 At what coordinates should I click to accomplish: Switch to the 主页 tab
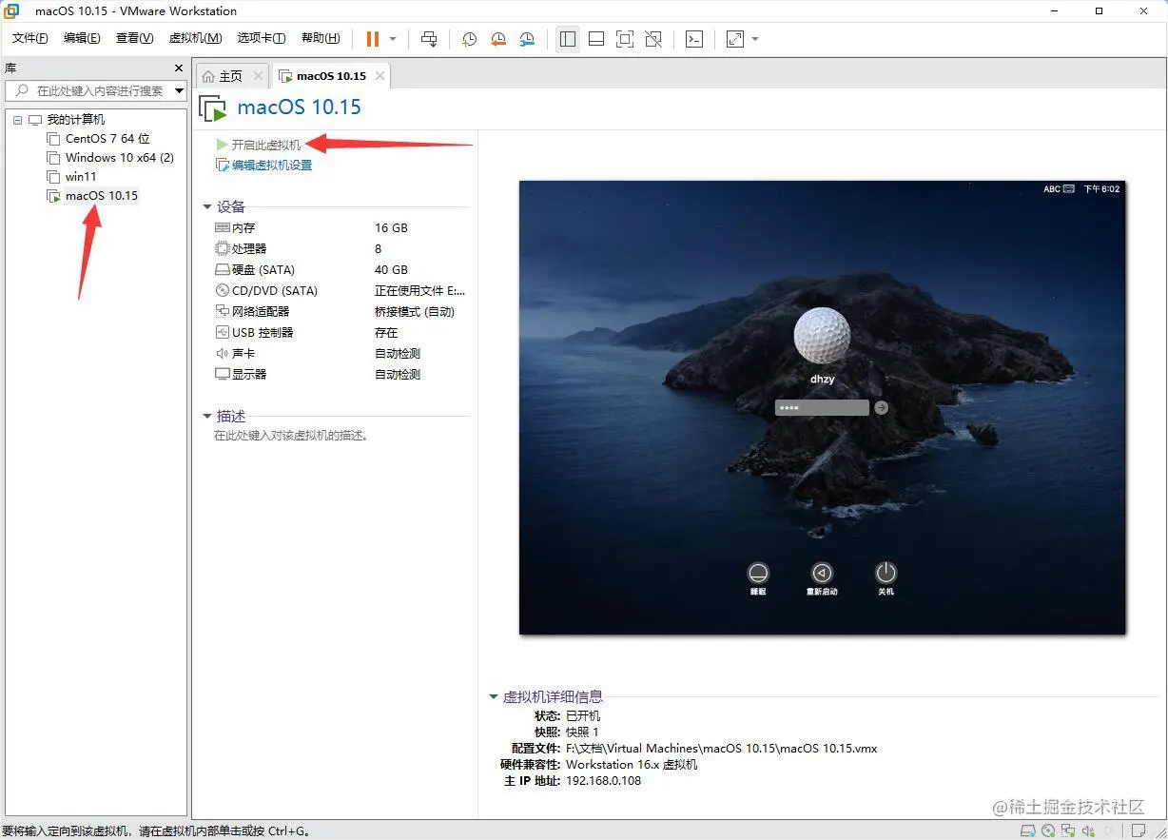[x=228, y=75]
